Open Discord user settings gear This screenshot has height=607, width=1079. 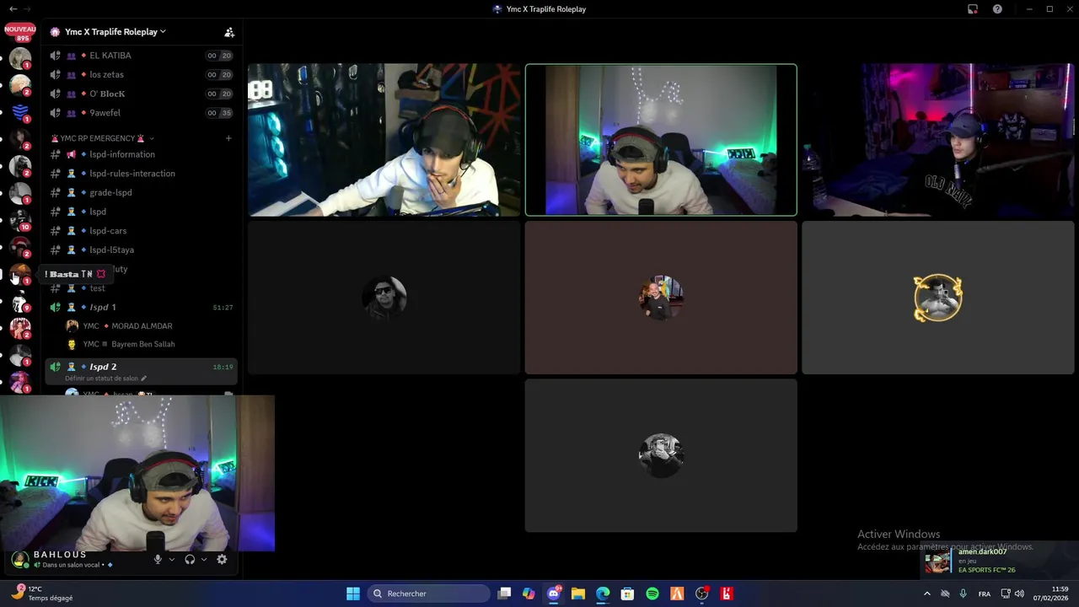point(222,560)
